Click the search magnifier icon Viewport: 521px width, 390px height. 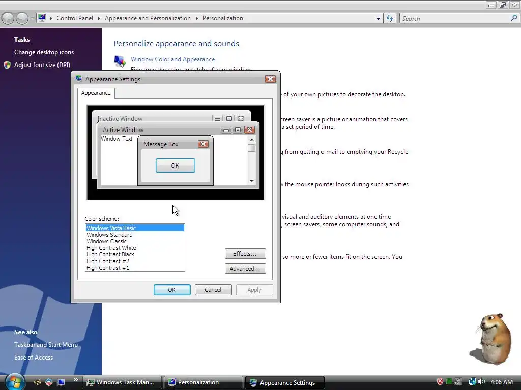tap(514, 18)
